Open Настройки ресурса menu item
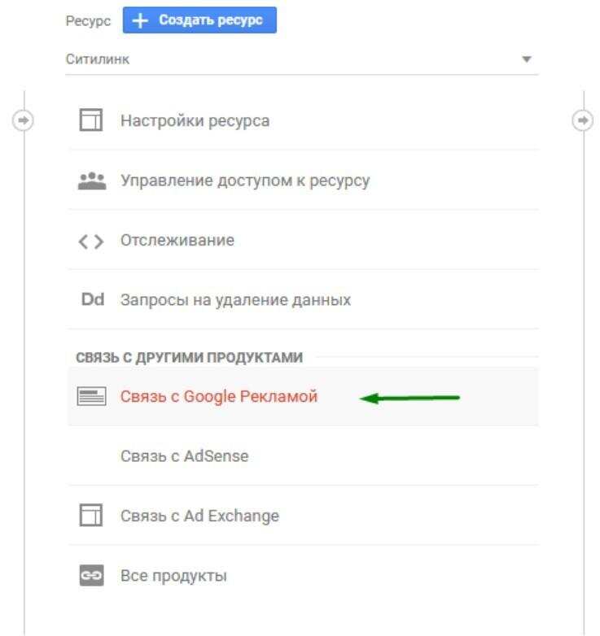This screenshot has height=636, width=600. tap(195, 121)
